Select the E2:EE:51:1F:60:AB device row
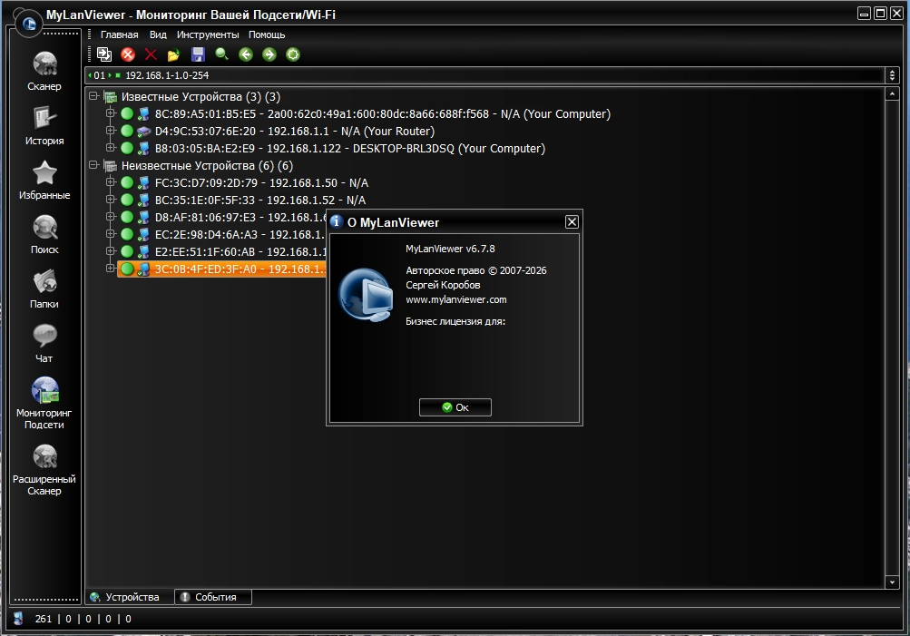This screenshot has height=636, width=910. coord(240,252)
